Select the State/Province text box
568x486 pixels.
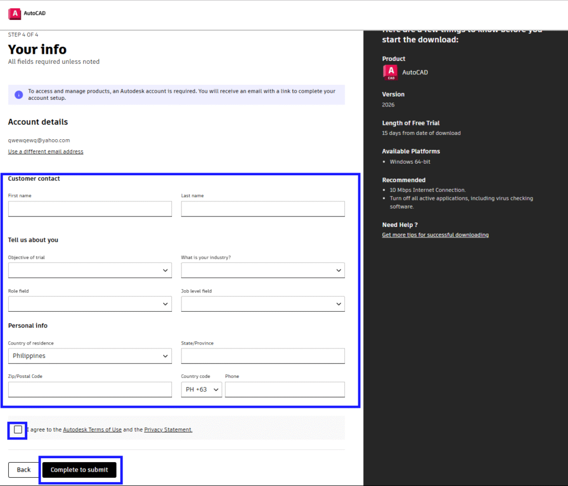262,356
